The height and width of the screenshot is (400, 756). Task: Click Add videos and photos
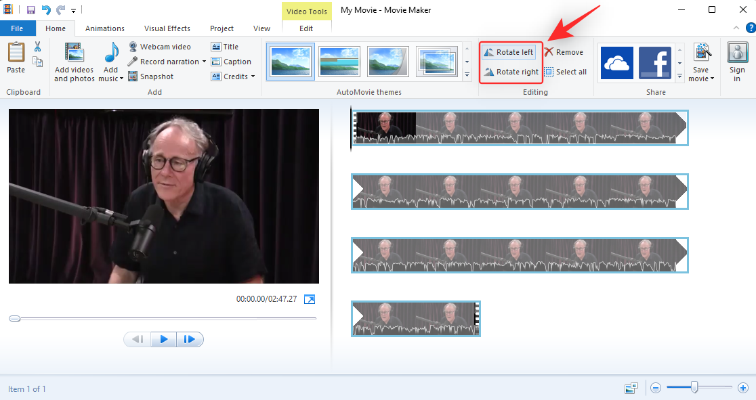pyautogui.click(x=75, y=61)
